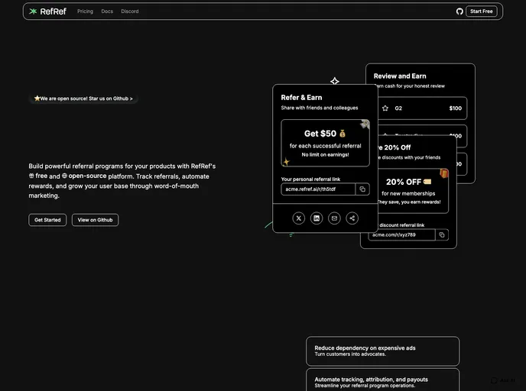Share the referral via the email icon
Viewport: 526px width, 391px height.
pyautogui.click(x=334, y=218)
